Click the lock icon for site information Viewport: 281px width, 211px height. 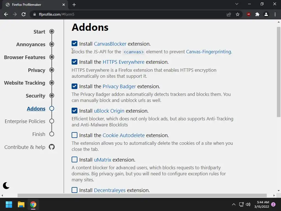[x=35, y=14]
